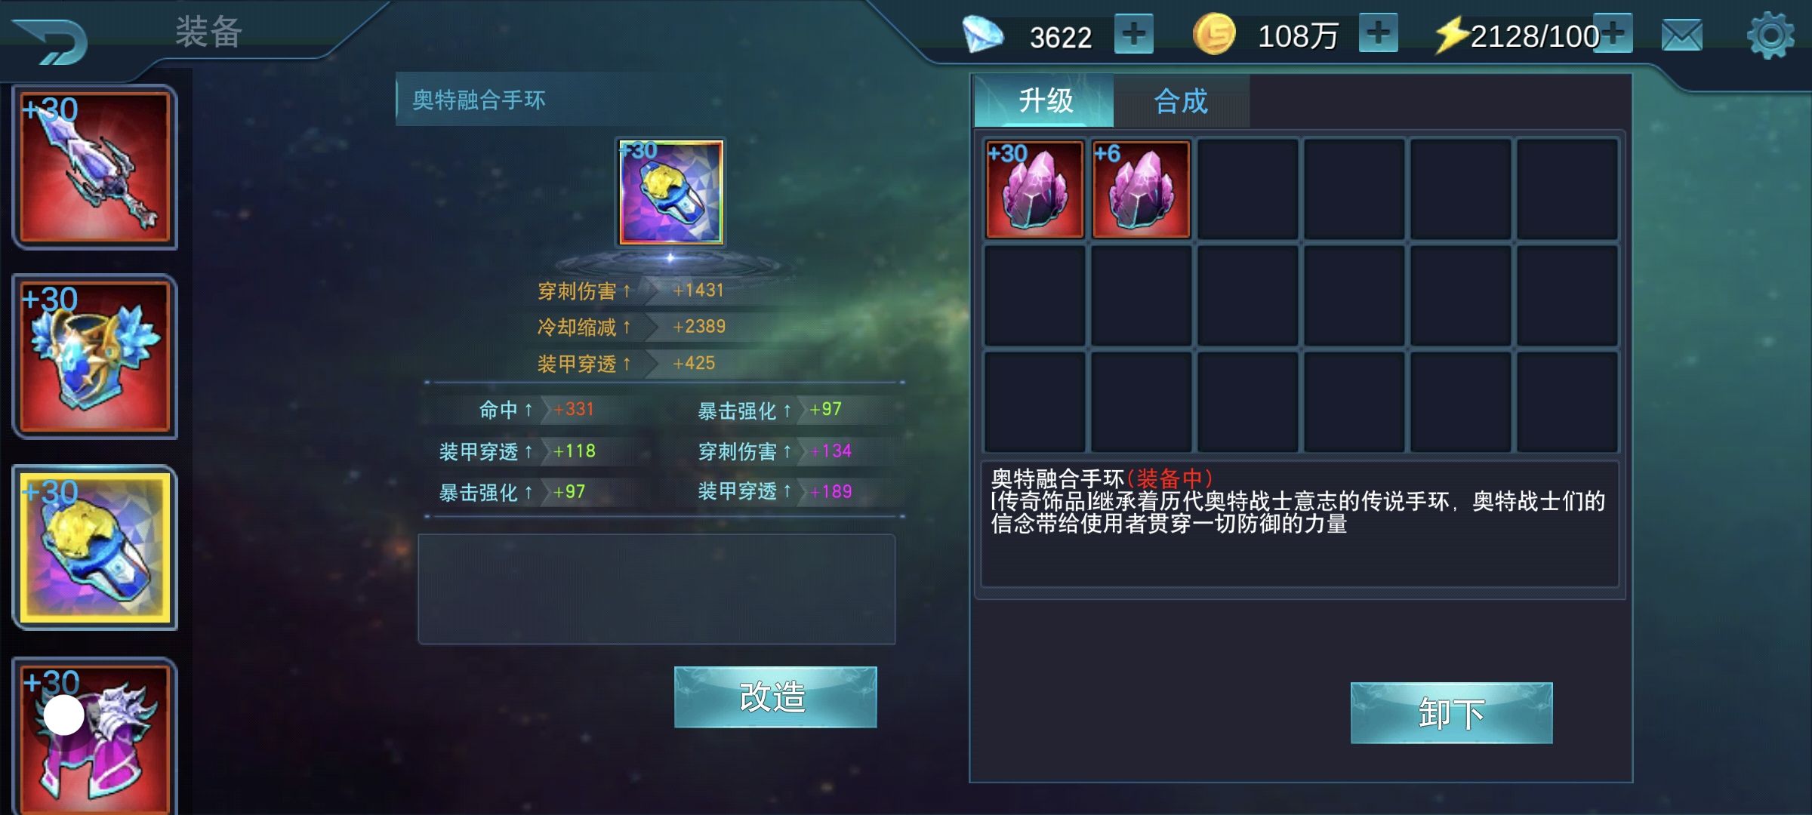
Task: Add more gold coins with plus button
Action: coord(1378,33)
